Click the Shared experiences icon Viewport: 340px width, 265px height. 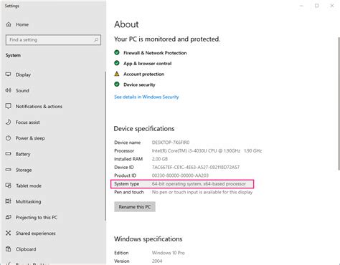(9, 233)
